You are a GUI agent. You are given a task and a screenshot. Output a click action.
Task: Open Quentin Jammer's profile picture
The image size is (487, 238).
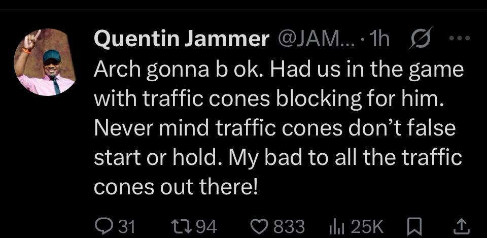coord(48,62)
